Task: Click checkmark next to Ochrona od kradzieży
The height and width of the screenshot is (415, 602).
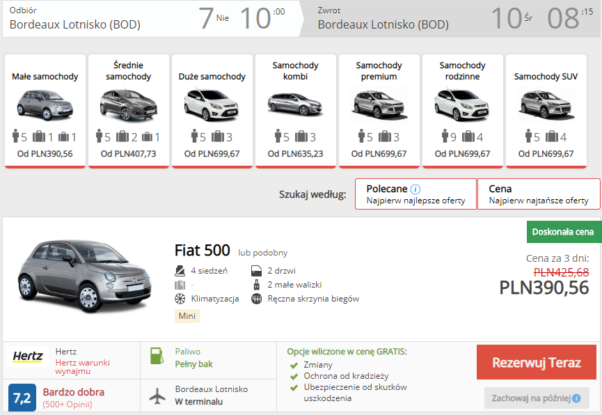Action: [294, 376]
